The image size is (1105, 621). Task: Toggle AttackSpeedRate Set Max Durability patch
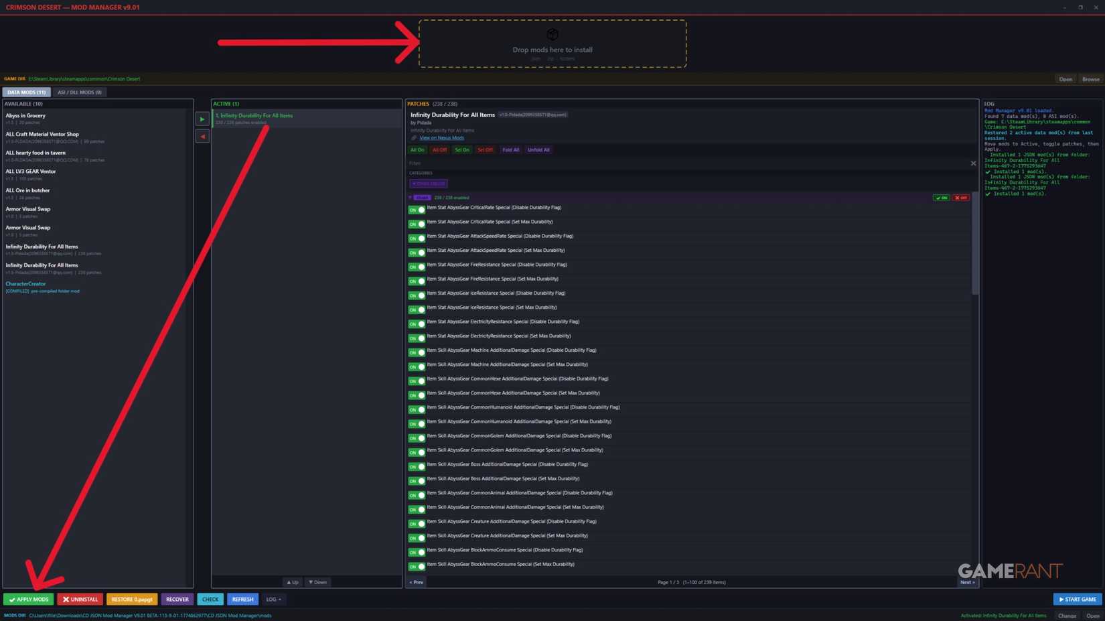pos(417,253)
